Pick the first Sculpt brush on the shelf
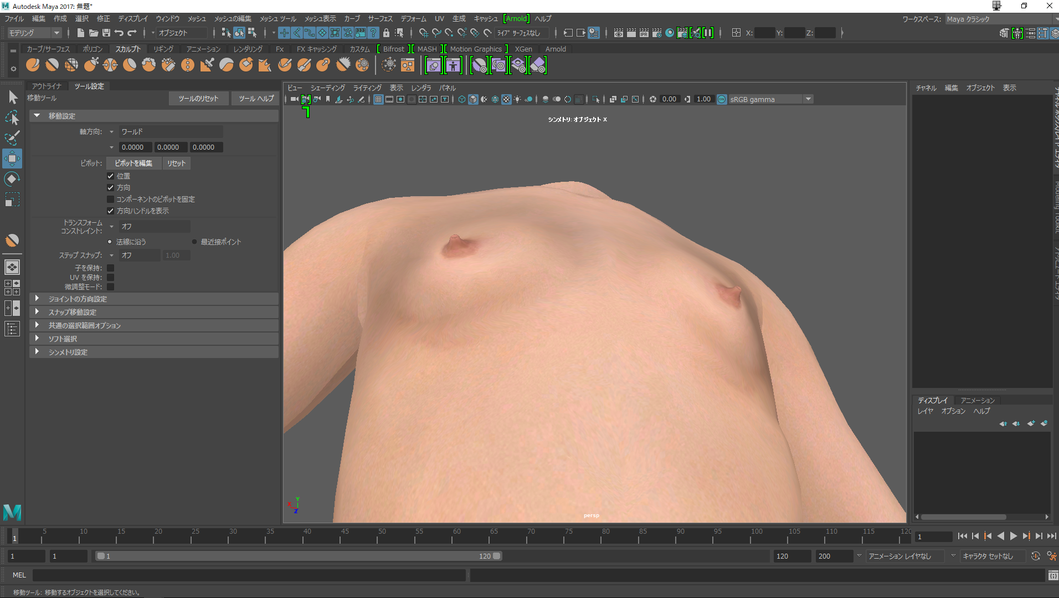 click(x=33, y=65)
